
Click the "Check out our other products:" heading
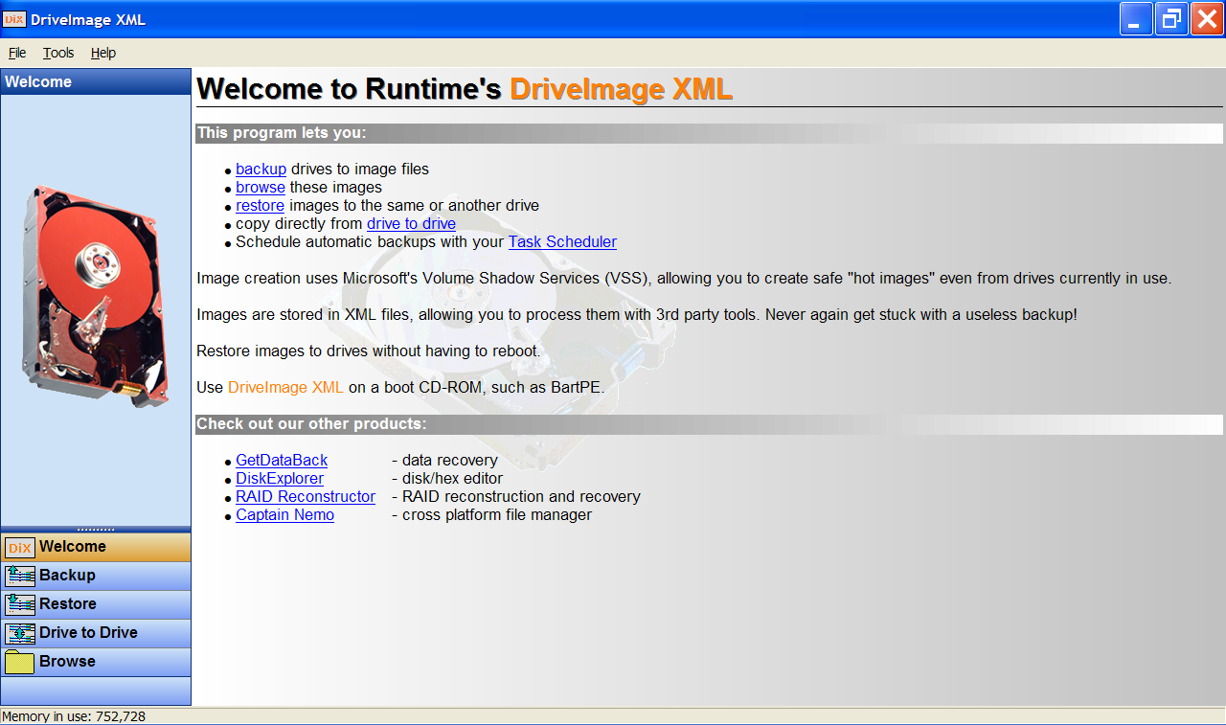(311, 424)
